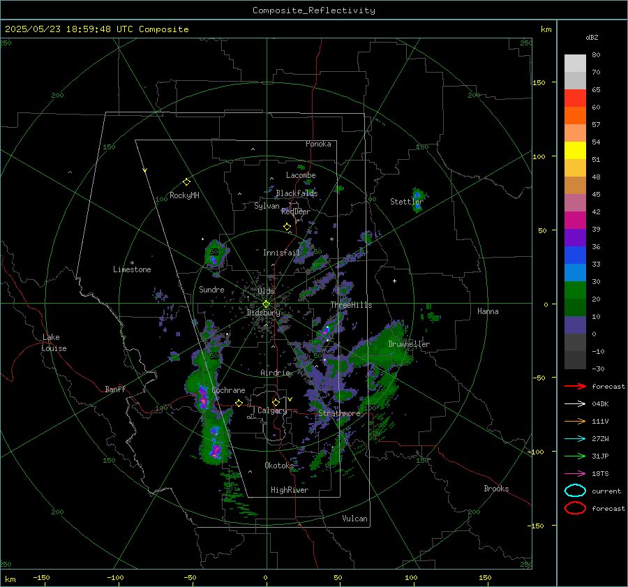Select the light gray 70-80 dBZ swatch
The image size is (628, 587).
pos(575,63)
